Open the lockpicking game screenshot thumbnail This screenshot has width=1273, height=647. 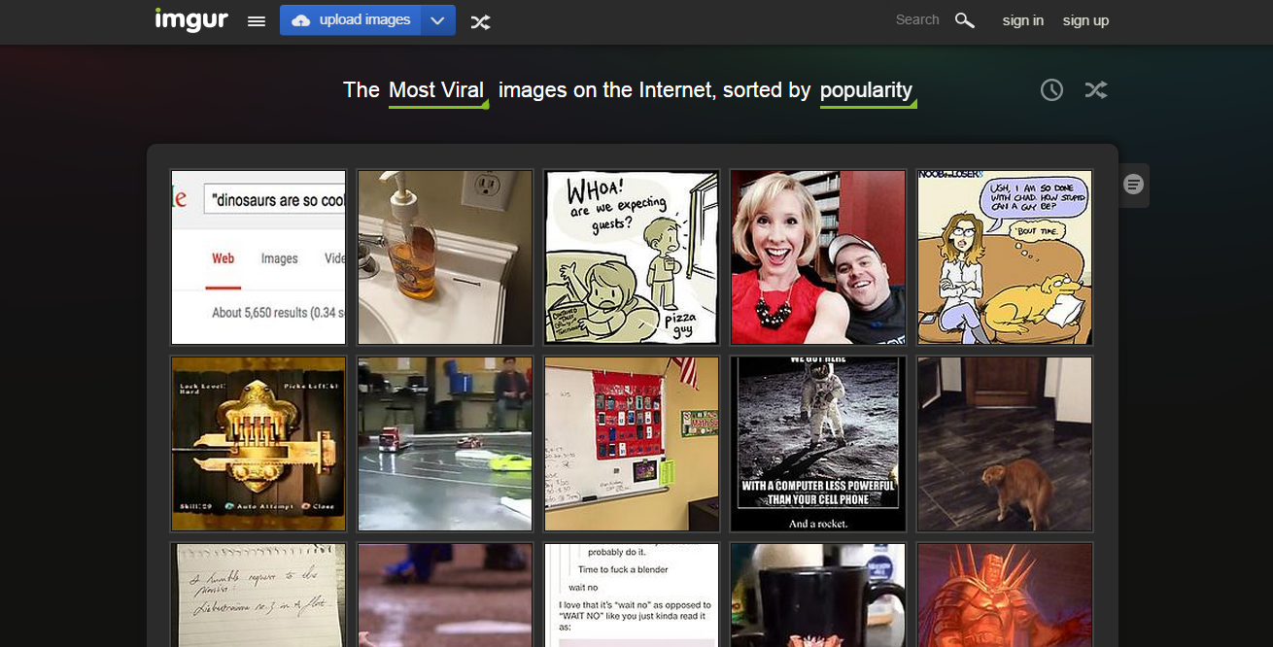(x=258, y=443)
